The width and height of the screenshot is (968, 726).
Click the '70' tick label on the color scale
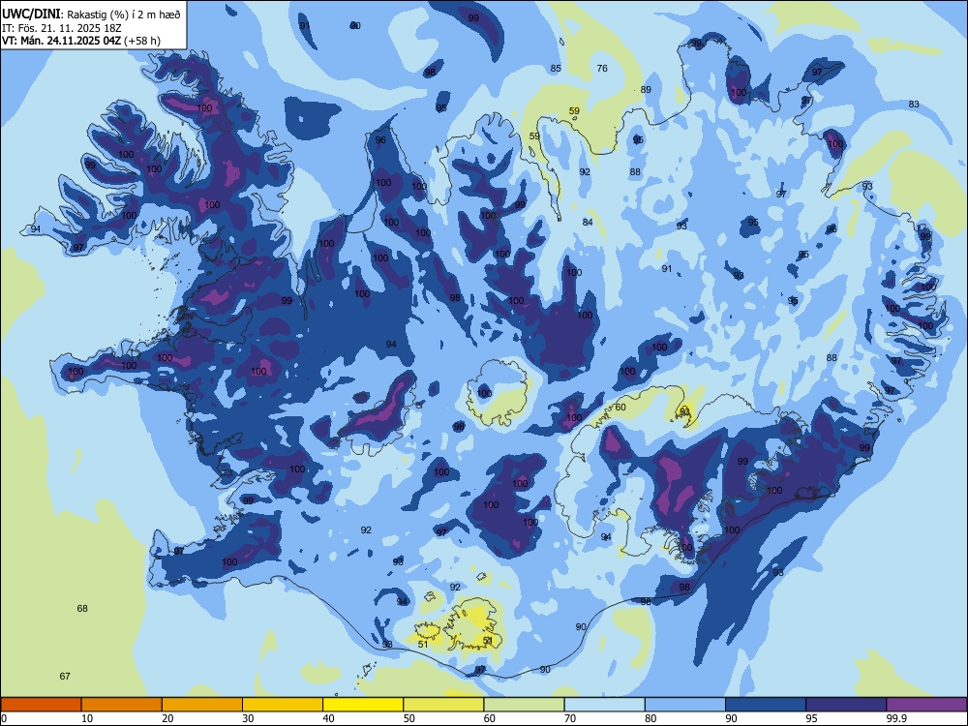570,718
